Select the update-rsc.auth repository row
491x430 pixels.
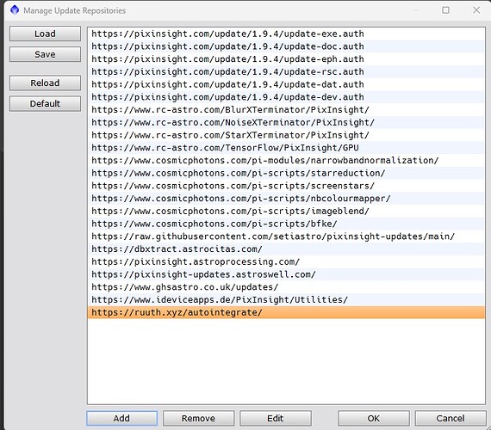286,72
